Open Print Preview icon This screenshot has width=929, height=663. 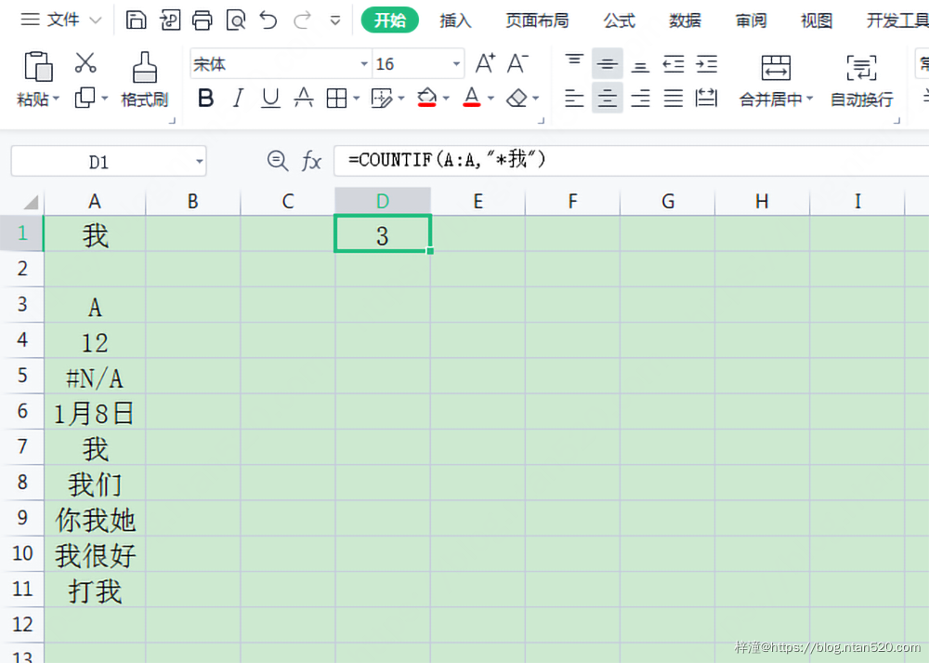pyautogui.click(x=236, y=20)
